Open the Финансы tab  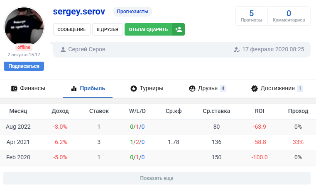[28, 89]
